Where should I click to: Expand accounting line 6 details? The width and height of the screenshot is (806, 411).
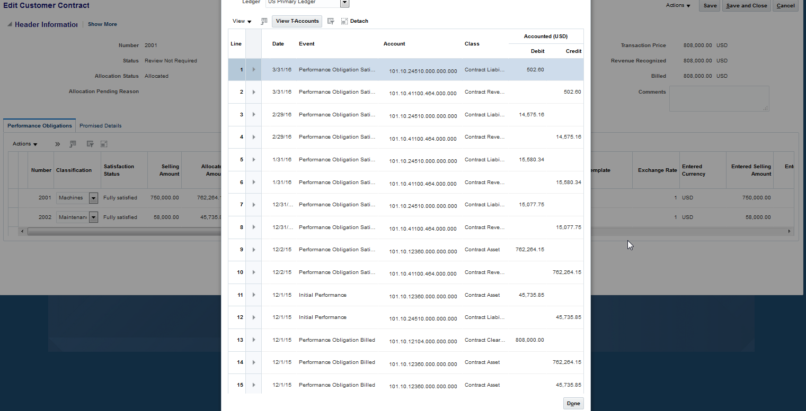(x=254, y=182)
